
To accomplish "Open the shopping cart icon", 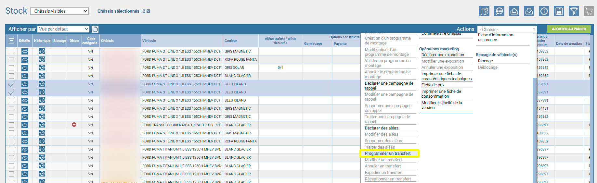I will (589, 11).
